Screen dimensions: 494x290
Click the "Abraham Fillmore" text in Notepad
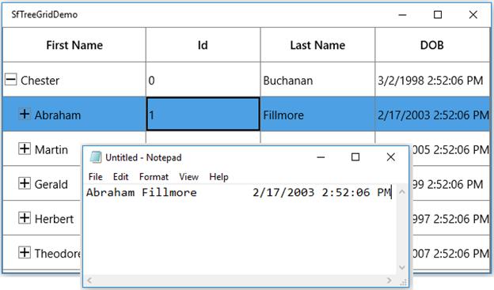[142, 192]
